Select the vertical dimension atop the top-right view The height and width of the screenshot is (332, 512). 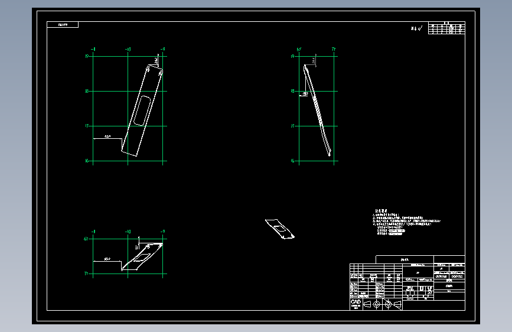(313, 60)
